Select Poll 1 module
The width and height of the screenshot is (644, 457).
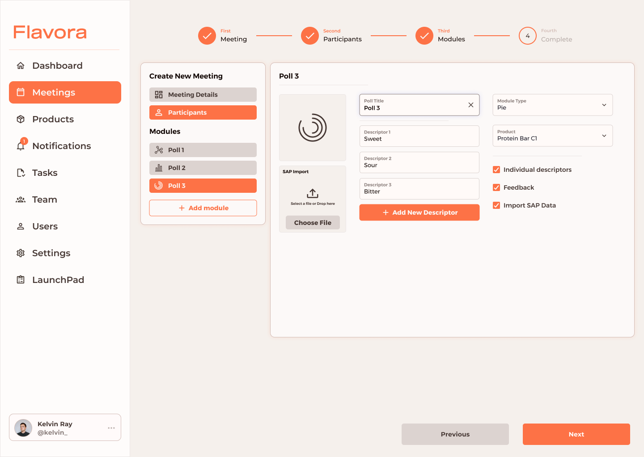[x=203, y=150]
